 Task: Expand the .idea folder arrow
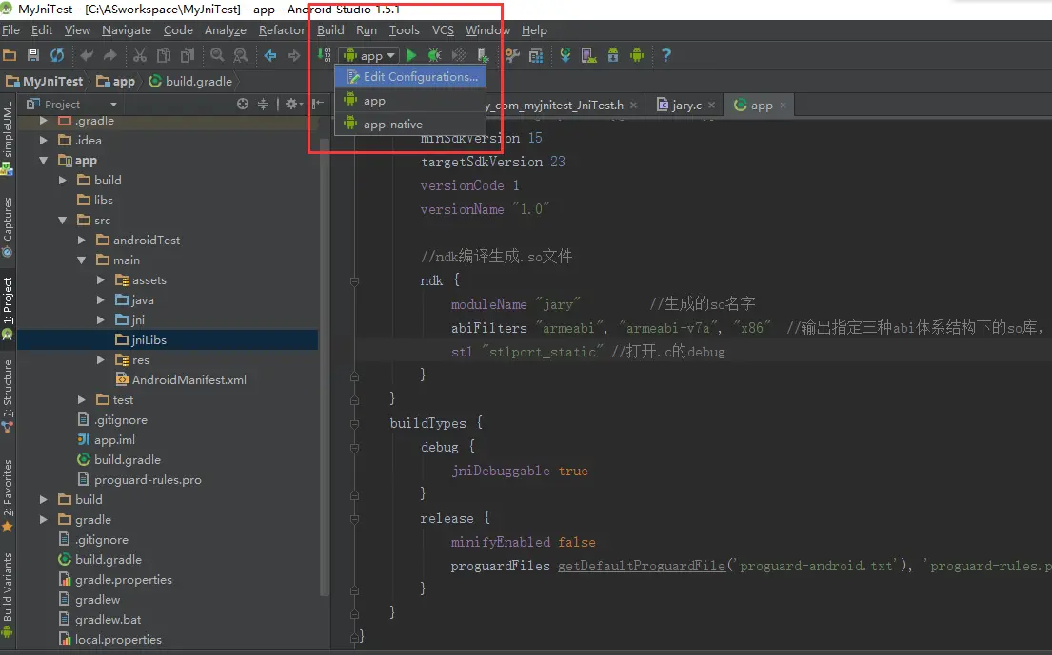click(x=44, y=140)
